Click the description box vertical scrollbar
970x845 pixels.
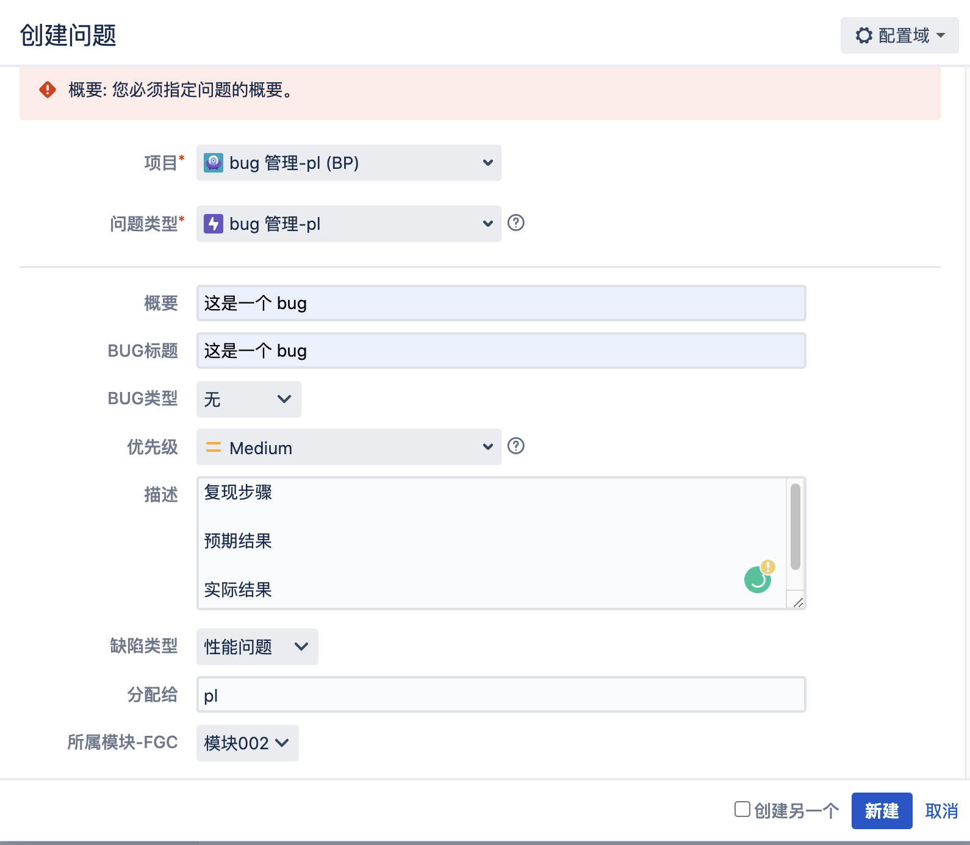pyautogui.click(x=795, y=527)
